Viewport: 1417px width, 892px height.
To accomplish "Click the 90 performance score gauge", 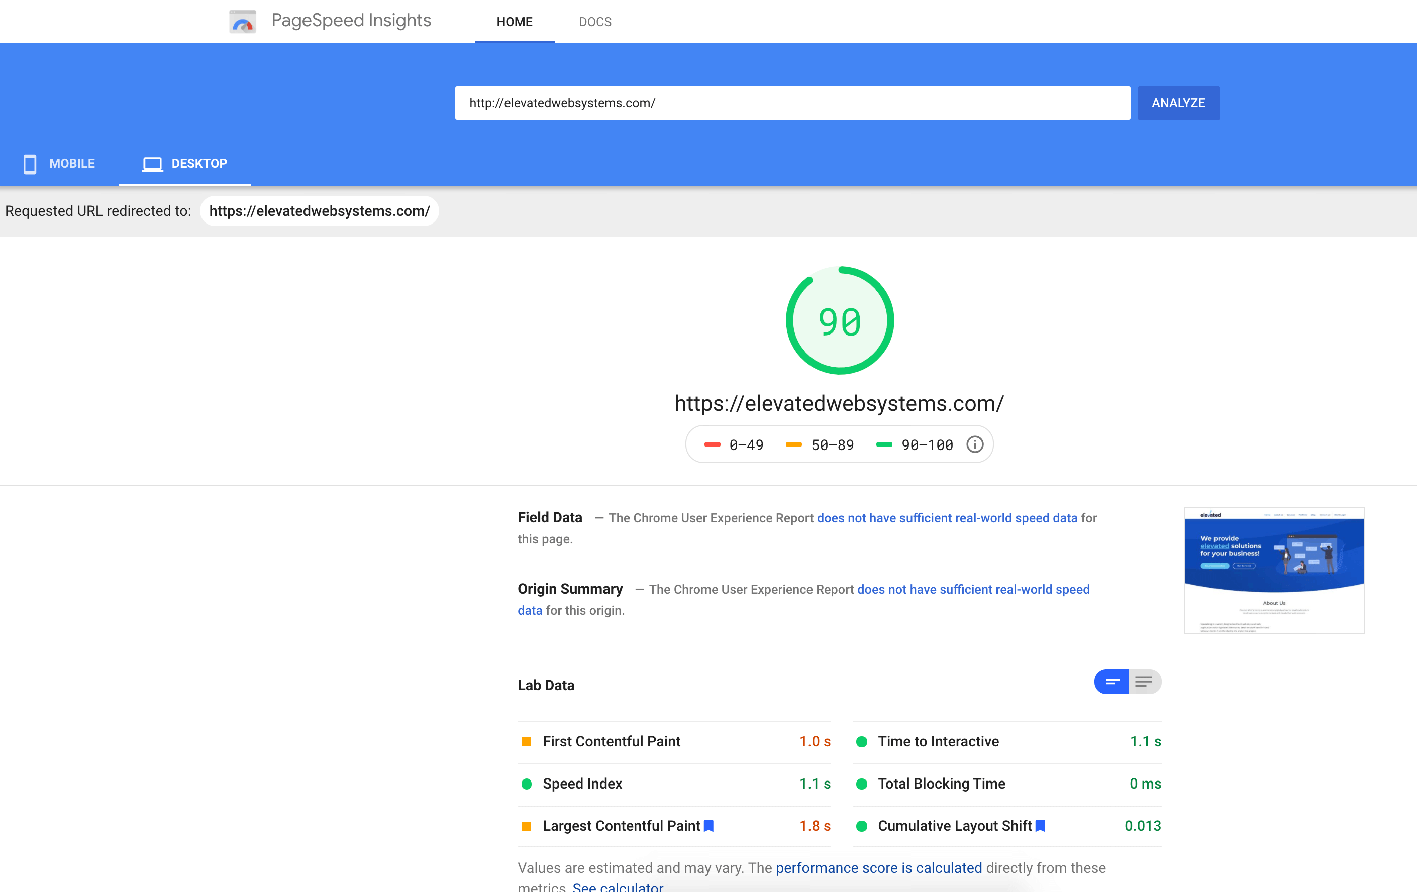I will 840,320.
